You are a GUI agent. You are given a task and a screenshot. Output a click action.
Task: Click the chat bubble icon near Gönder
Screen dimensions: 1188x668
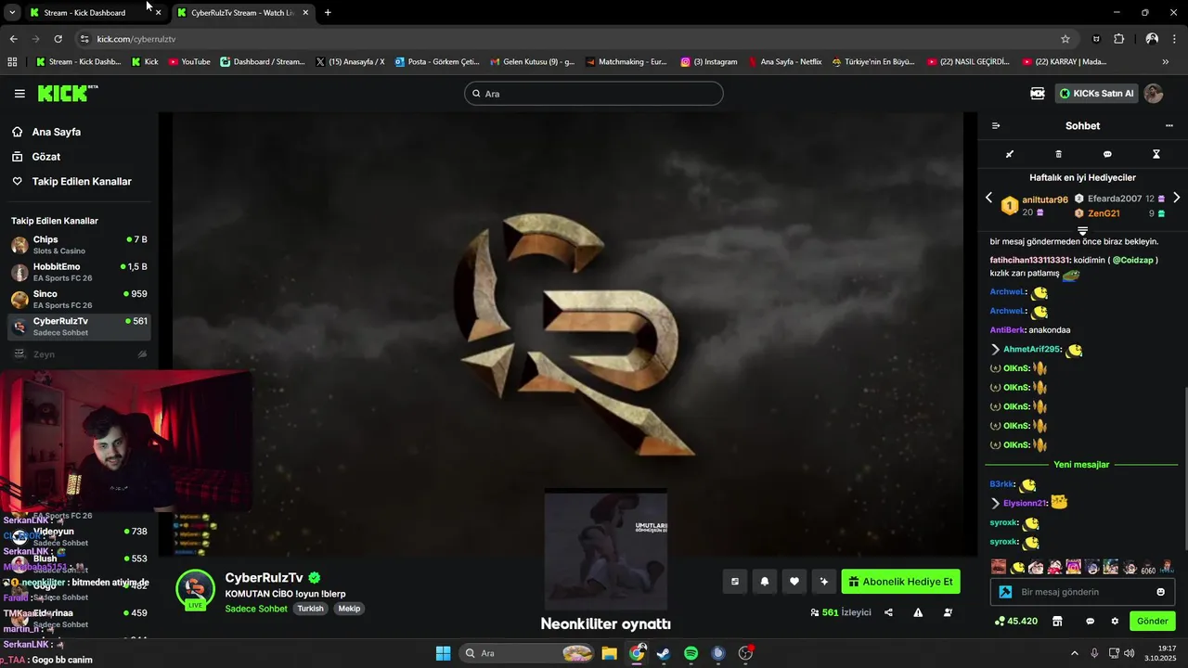point(1091,621)
